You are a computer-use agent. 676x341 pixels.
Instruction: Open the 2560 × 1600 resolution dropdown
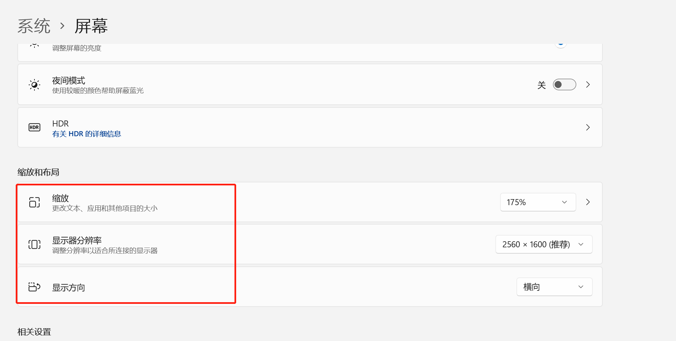pyautogui.click(x=544, y=245)
